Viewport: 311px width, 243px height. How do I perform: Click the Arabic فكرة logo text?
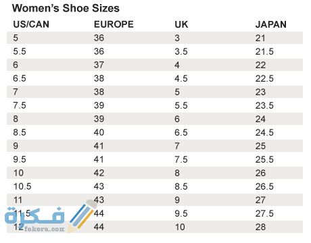point(34,216)
